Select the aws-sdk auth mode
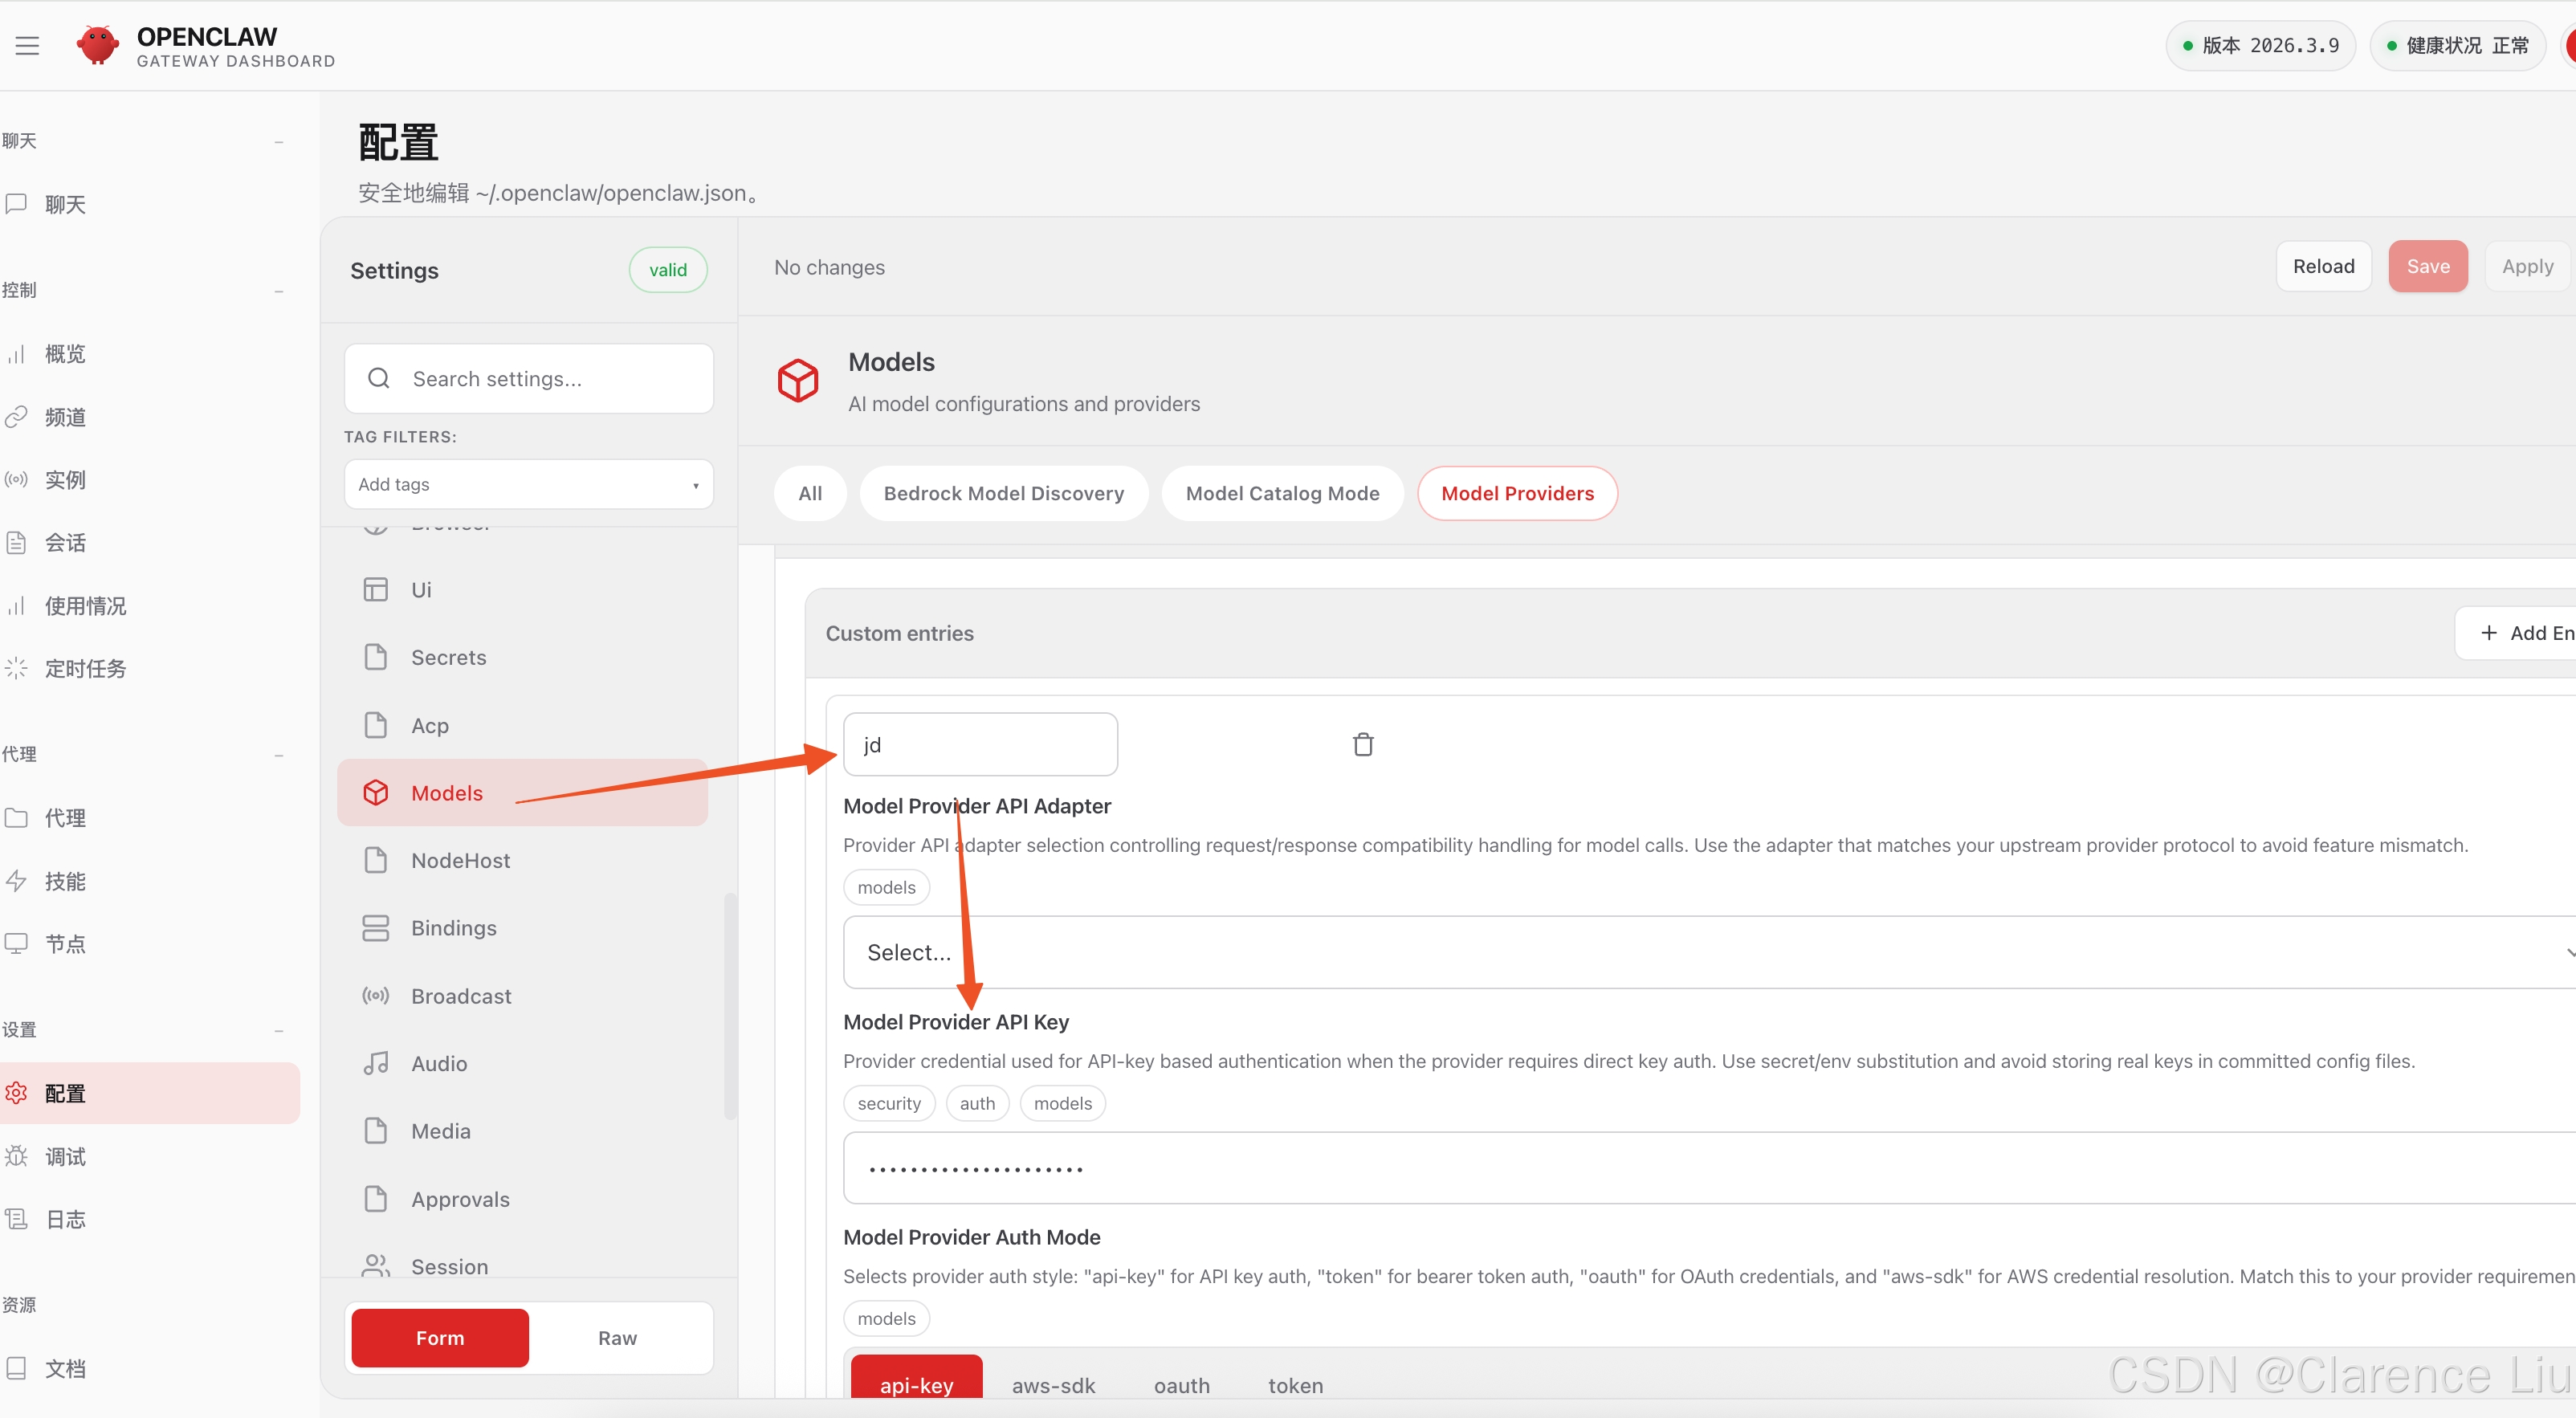The width and height of the screenshot is (2576, 1418). pos(1053,1385)
